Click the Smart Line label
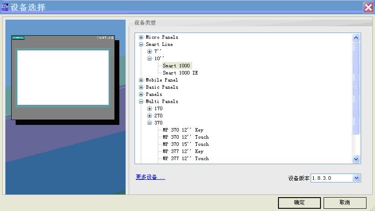375x211 pixels. pyautogui.click(x=159, y=45)
